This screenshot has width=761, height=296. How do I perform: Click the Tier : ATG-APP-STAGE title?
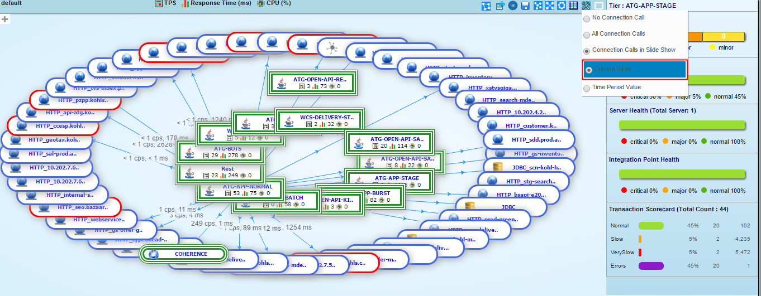(641, 6)
